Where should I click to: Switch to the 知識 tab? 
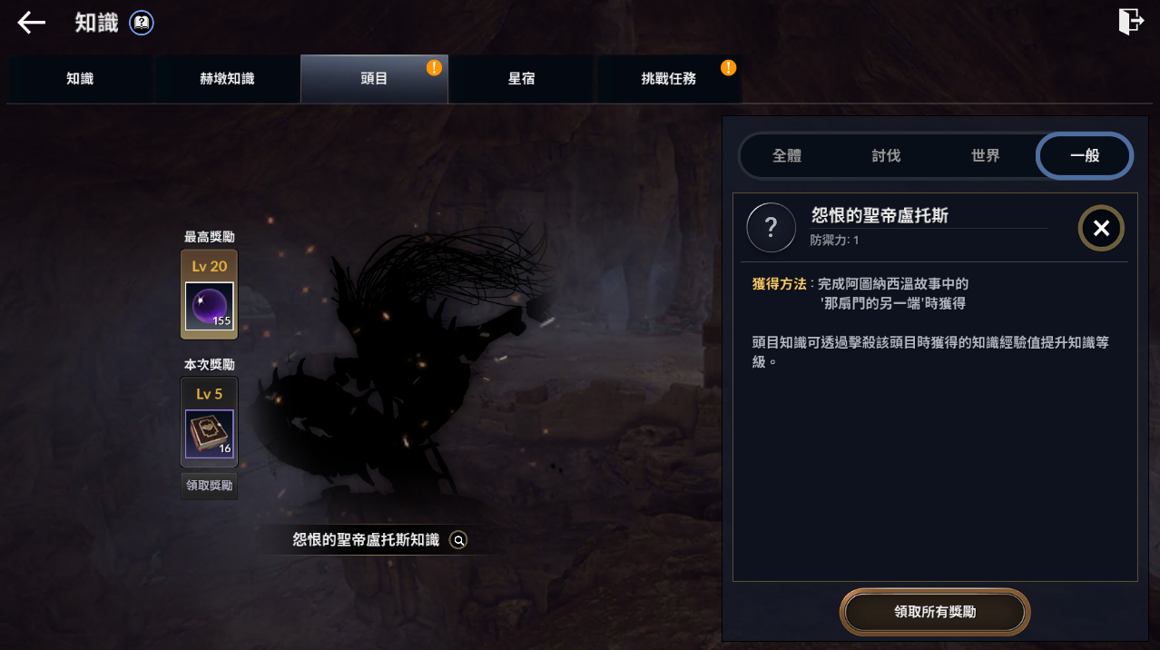80,79
